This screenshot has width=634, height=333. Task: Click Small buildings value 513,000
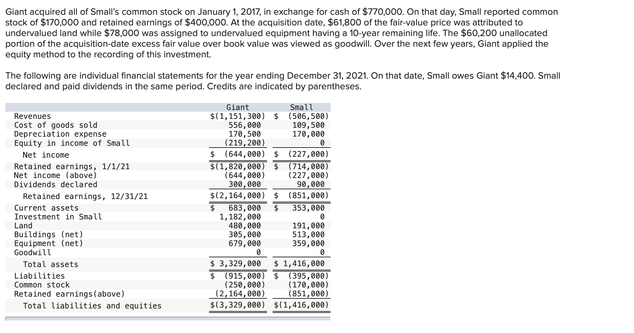coord(308,235)
